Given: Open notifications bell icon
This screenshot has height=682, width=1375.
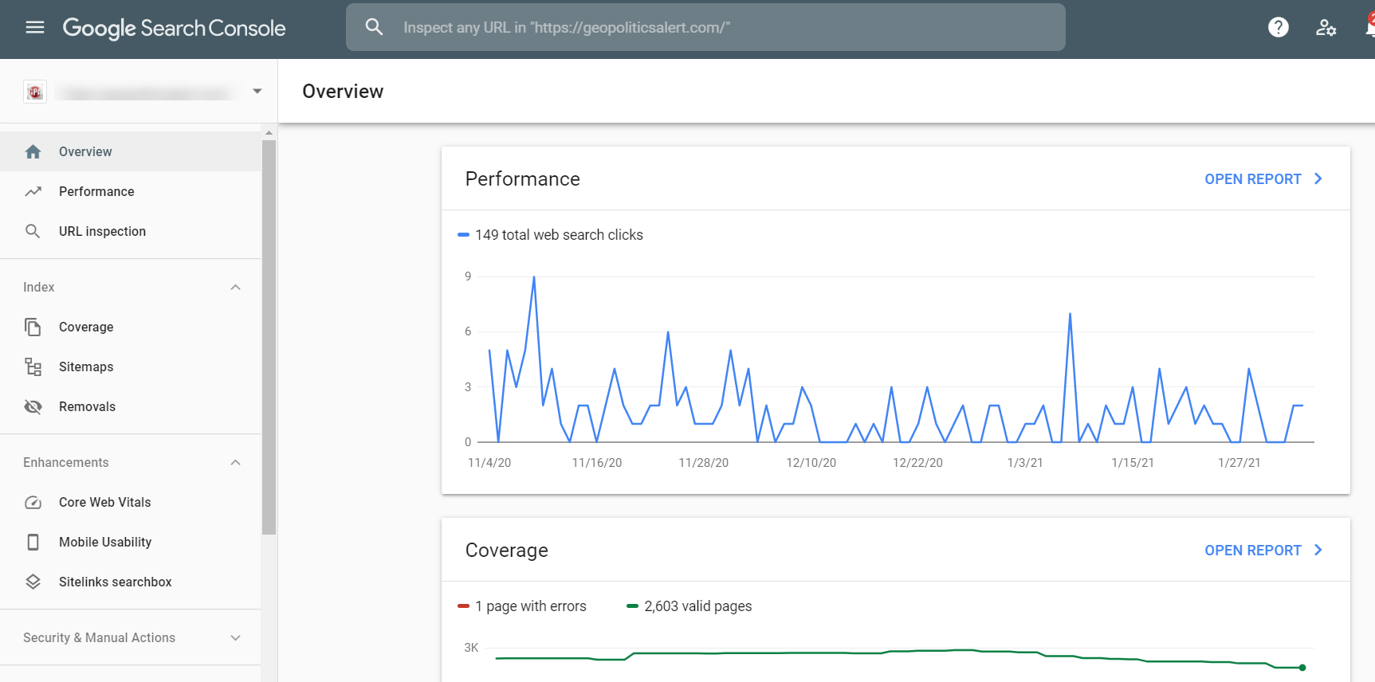Looking at the screenshot, I should click(1369, 27).
